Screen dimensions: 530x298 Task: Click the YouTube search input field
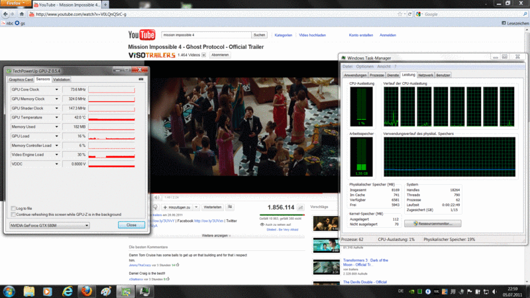click(206, 35)
